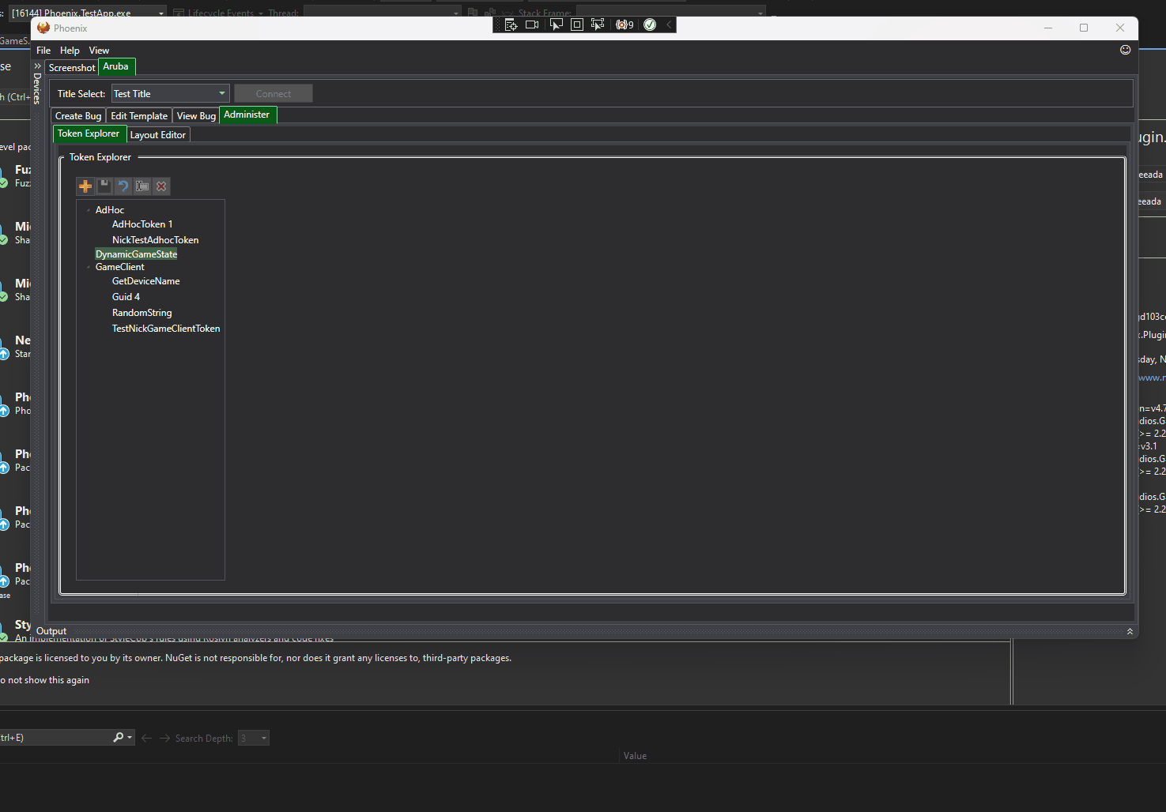Toggle select element mode in debug toolbar

(x=556, y=24)
